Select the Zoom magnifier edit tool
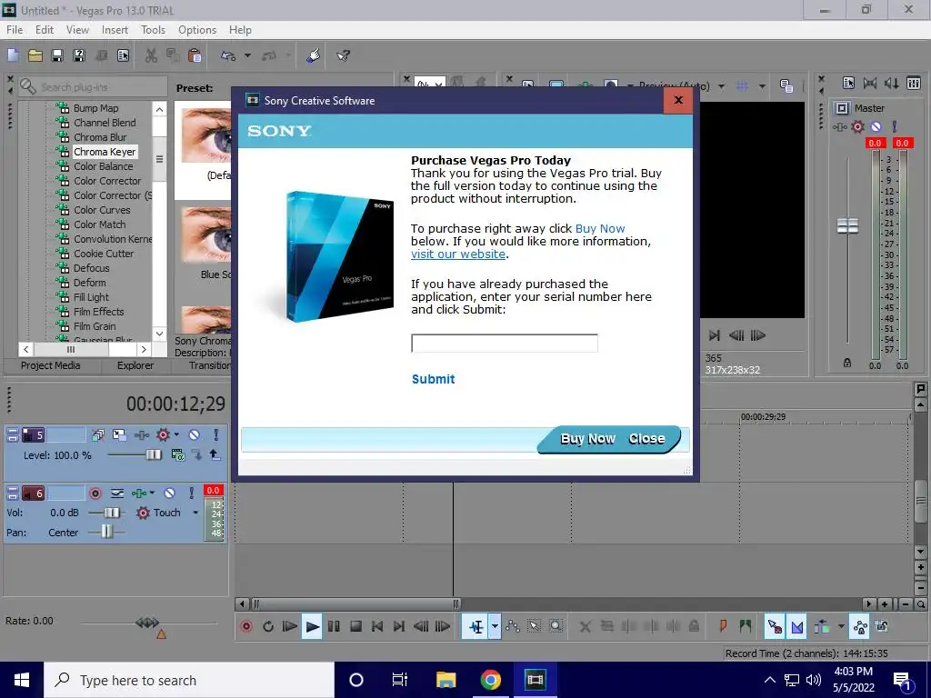Viewport: 931px width, 698px height. click(556, 626)
